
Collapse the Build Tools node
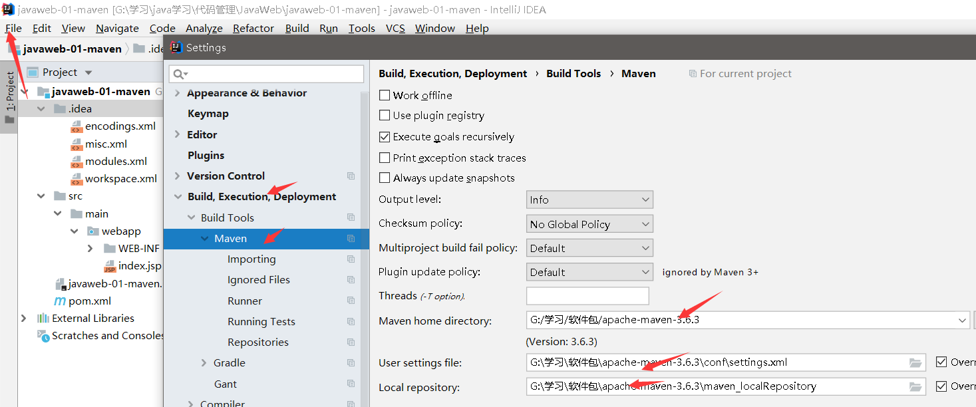click(x=190, y=217)
